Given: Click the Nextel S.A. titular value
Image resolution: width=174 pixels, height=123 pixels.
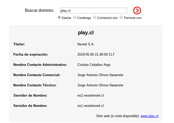Looking at the screenshot, I should pos(86,44).
